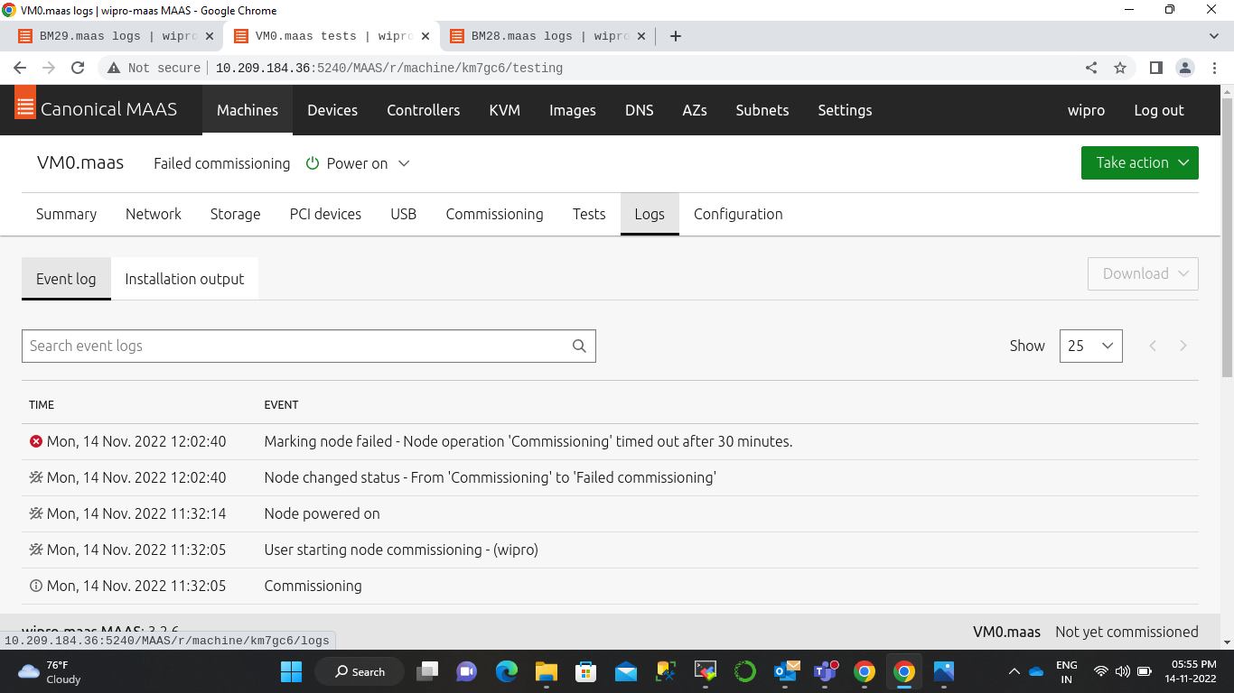Open the Mail app from the taskbar

coord(626,671)
